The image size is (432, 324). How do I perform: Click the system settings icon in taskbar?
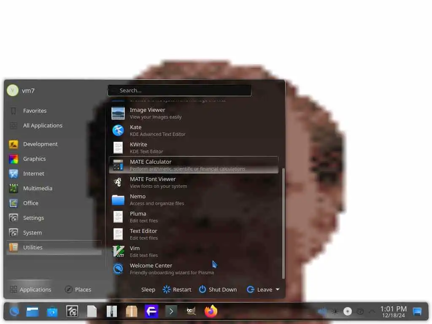[72, 312]
